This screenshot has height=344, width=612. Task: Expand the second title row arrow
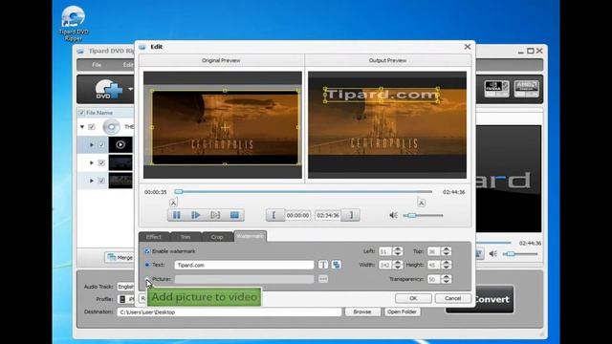(x=92, y=163)
